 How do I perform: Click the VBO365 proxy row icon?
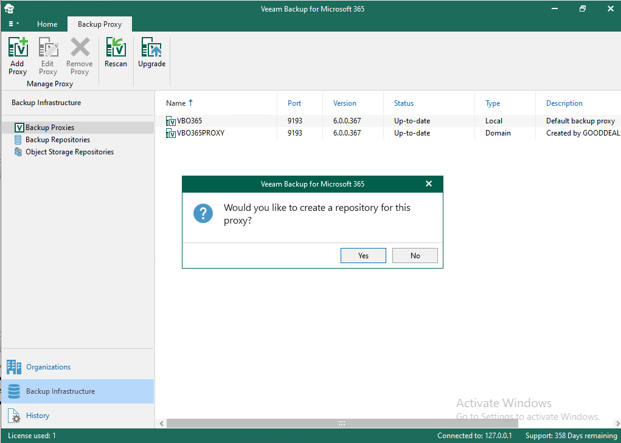pos(171,122)
